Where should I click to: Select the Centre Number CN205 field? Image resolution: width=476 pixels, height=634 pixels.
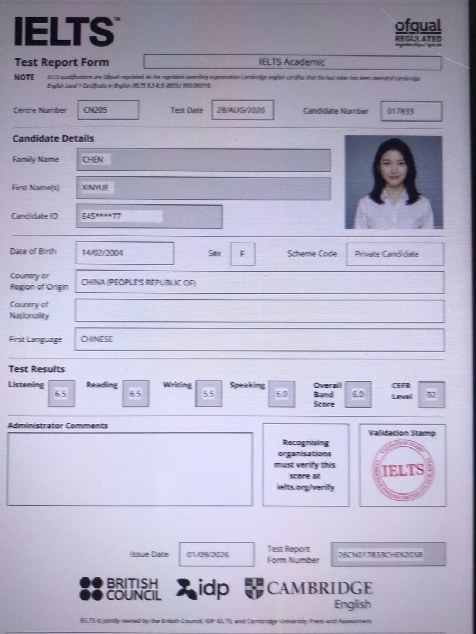[108, 110]
